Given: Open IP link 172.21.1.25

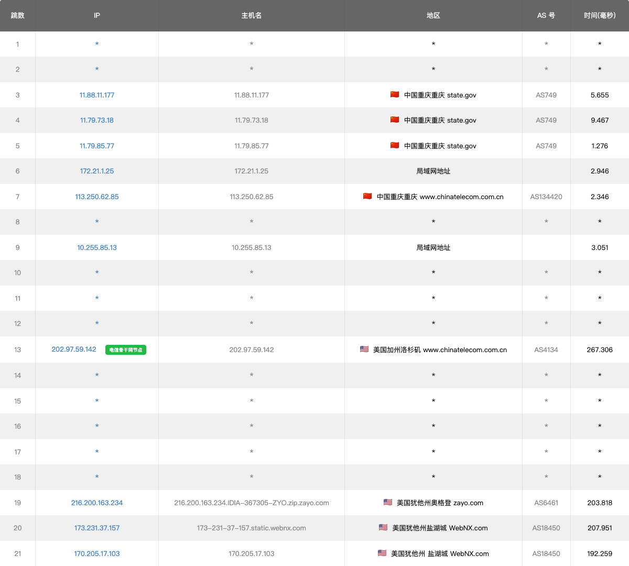Looking at the screenshot, I should 97,171.
